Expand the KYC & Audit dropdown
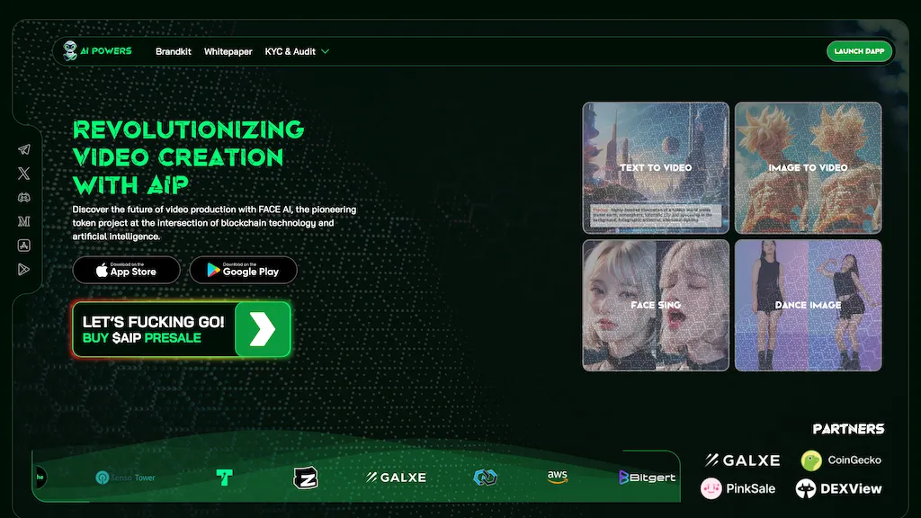The width and height of the screenshot is (921, 518). tap(297, 51)
